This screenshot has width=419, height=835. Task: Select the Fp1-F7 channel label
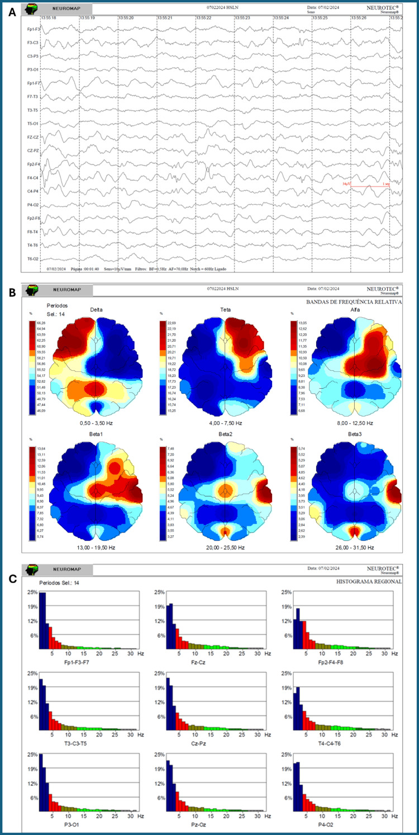[x=33, y=83]
